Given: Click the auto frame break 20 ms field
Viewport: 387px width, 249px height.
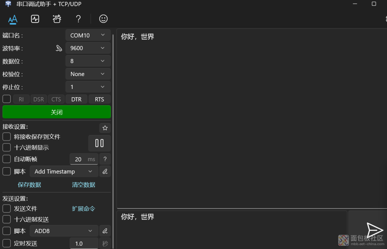Looking at the screenshot, I should [84, 159].
